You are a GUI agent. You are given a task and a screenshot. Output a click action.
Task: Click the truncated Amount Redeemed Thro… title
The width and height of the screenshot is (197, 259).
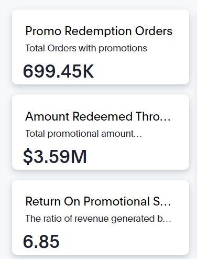98,116
